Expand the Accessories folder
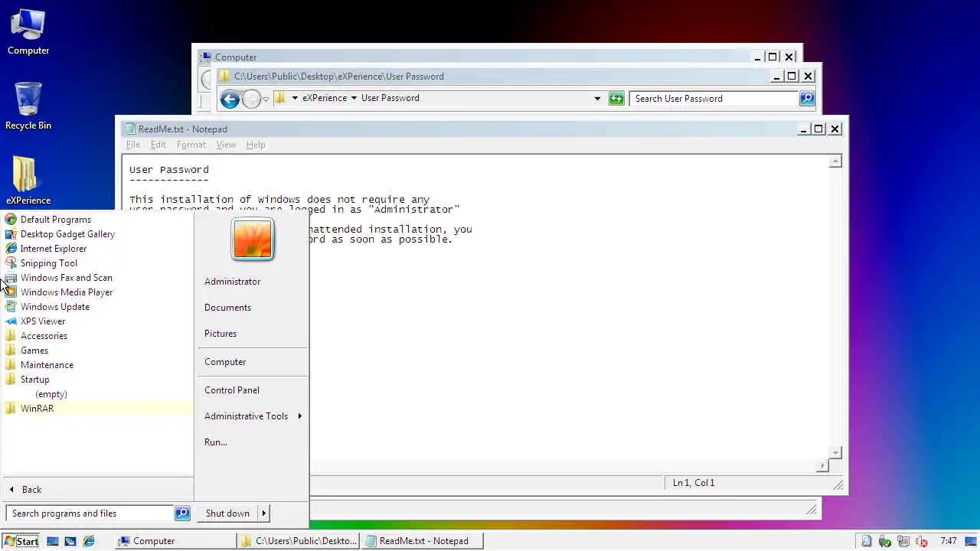This screenshot has width=980, height=551. click(44, 336)
